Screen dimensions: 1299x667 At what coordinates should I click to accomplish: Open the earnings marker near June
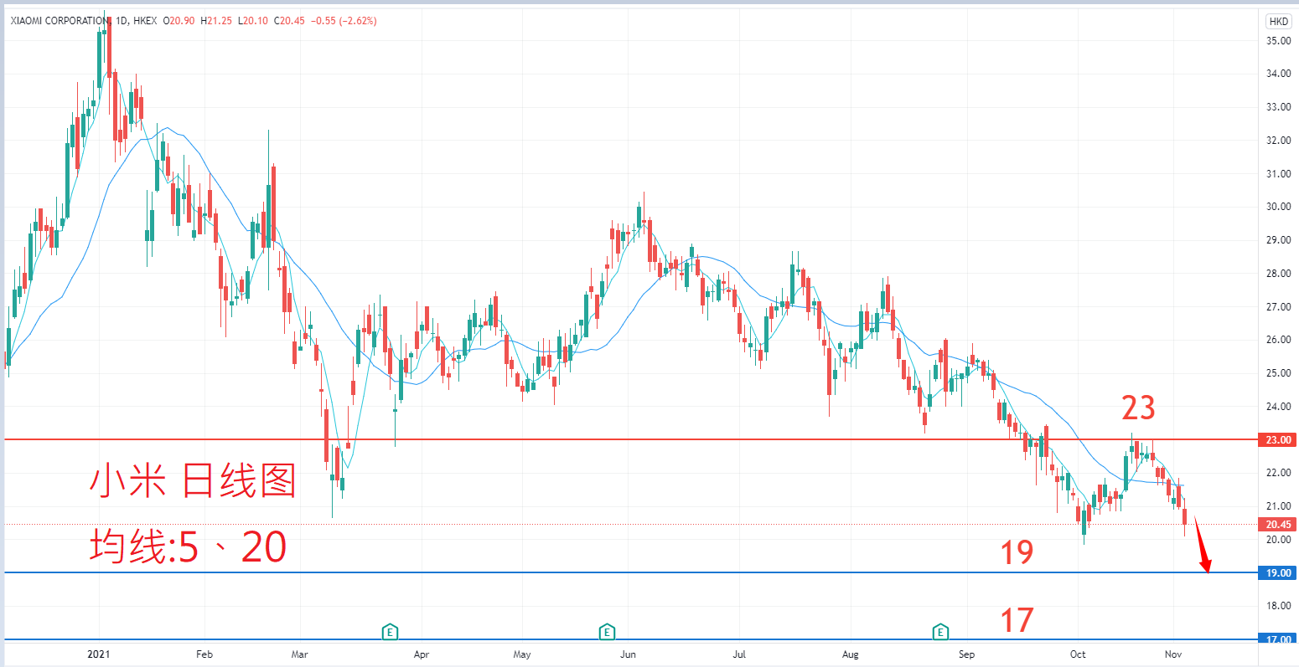pyautogui.click(x=607, y=632)
